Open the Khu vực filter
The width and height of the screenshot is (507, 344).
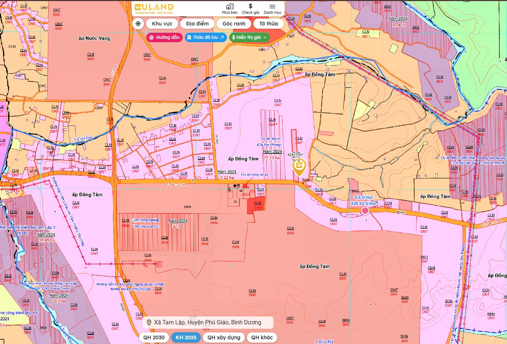(x=162, y=24)
